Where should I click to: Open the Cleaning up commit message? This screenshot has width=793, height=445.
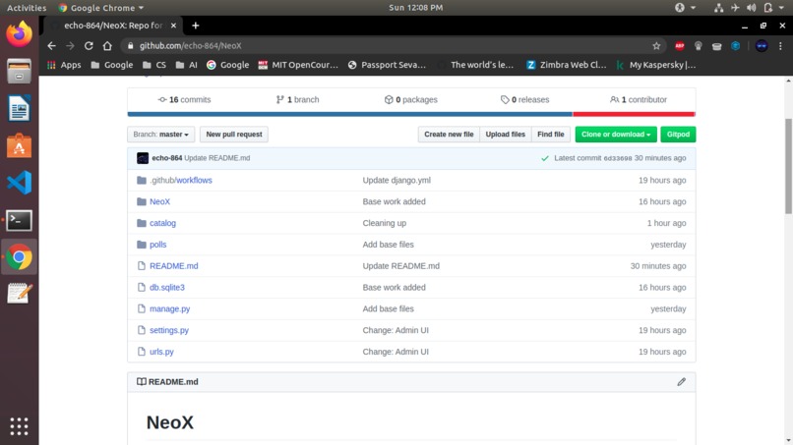tap(385, 223)
